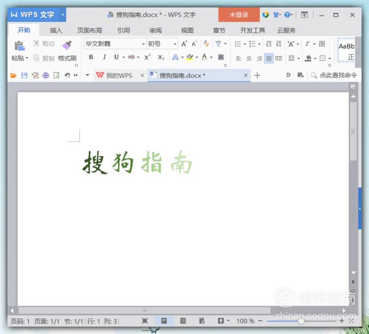This screenshot has width=369, height=334.
Task: Switch to the 页面布局 ribbon tab
Action: [x=90, y=30]
